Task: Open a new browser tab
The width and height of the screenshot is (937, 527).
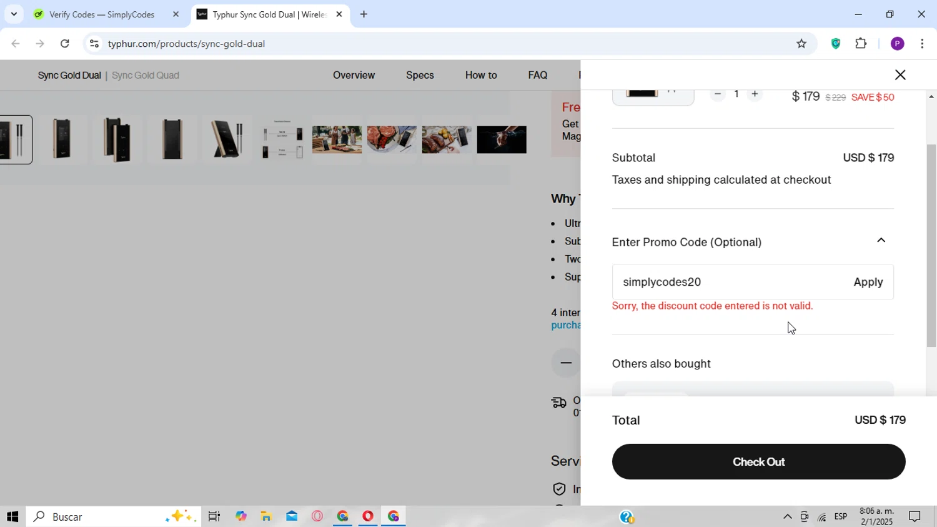Action: (x=364, y=14)
